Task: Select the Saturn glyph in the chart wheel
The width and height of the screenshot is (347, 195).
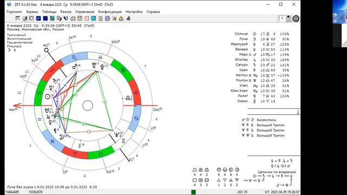Action: (x=54, y=81)
